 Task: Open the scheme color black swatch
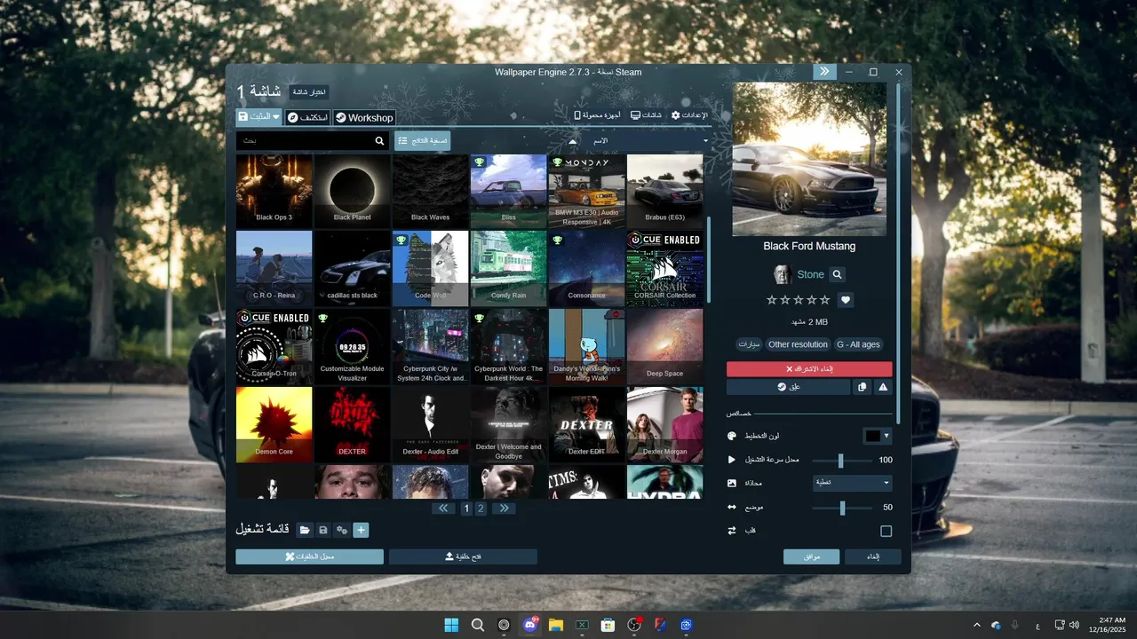tap(878, 436)
